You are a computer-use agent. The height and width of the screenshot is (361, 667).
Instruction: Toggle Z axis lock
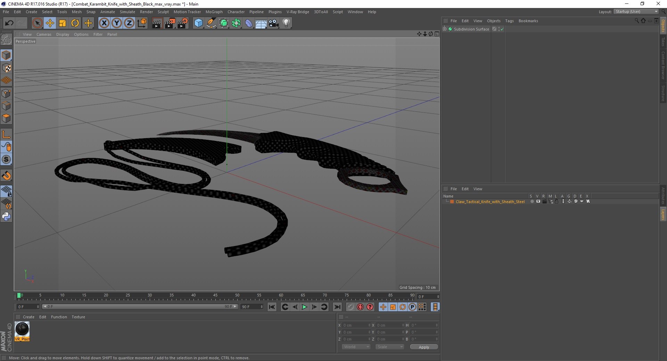tap(129, 23)
